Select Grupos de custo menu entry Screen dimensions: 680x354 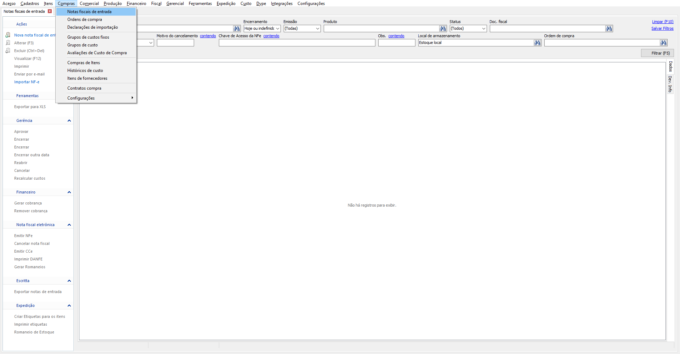point(96,45)
